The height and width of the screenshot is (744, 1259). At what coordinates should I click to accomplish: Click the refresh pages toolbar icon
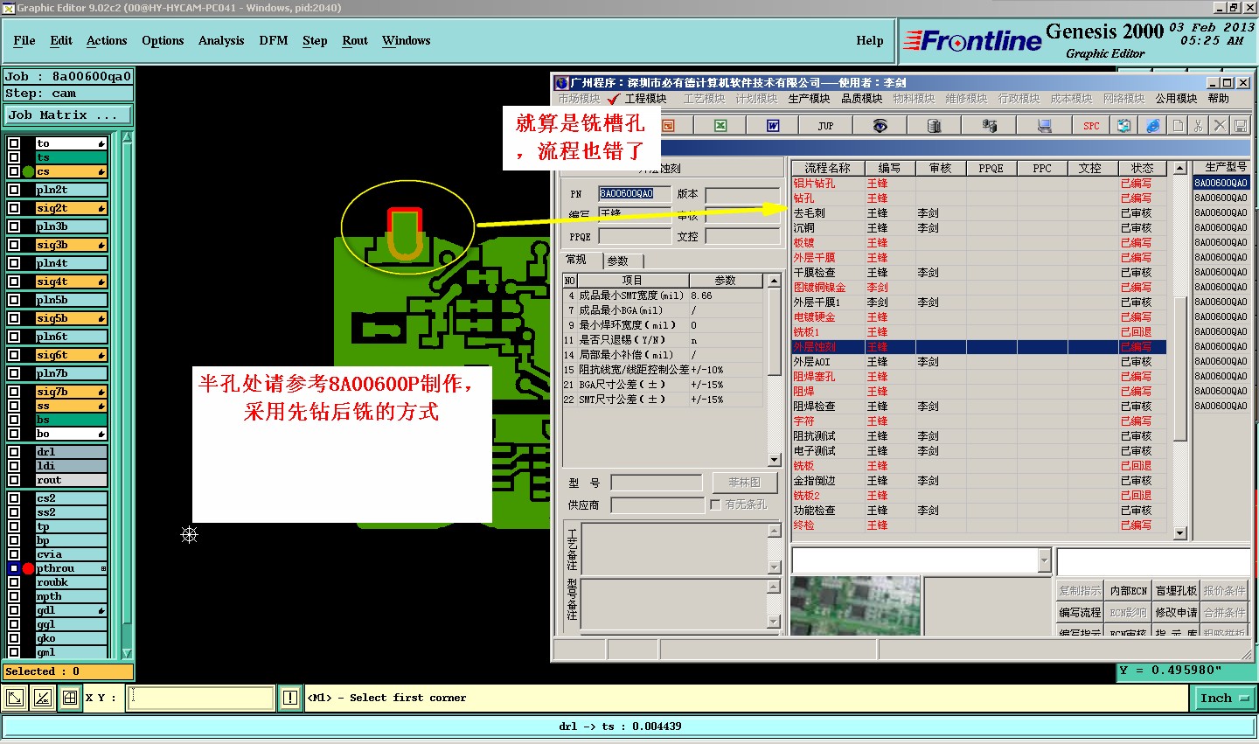(x=1124, y=126)
